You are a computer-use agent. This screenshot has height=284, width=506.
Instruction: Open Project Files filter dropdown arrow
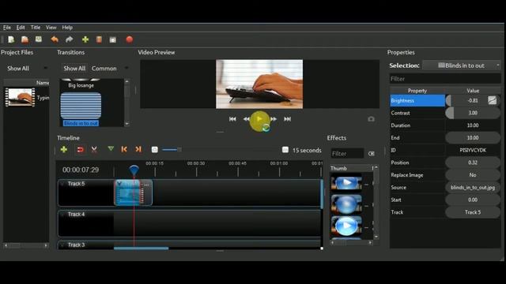point(45,68)
